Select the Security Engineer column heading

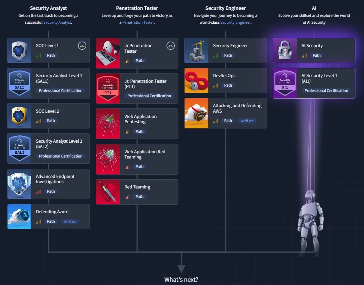point(225,8)
